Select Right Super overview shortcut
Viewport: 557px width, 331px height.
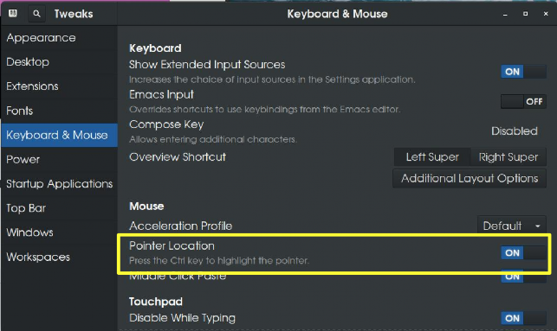pos(508,157)
